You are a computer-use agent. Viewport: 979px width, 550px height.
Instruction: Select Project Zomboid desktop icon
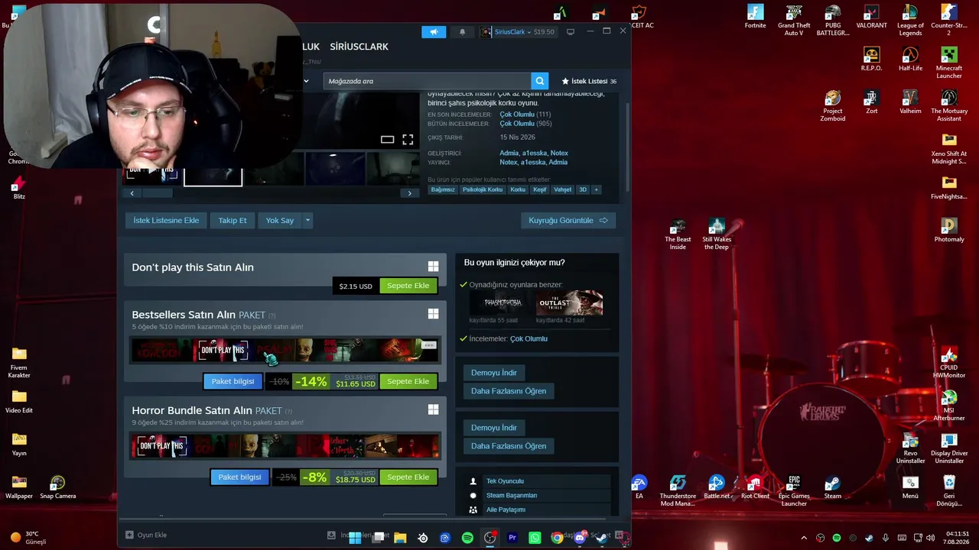tap(832, 106)
